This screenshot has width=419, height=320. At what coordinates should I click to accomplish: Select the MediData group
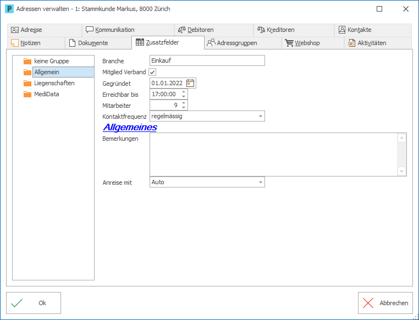[47, 94]
